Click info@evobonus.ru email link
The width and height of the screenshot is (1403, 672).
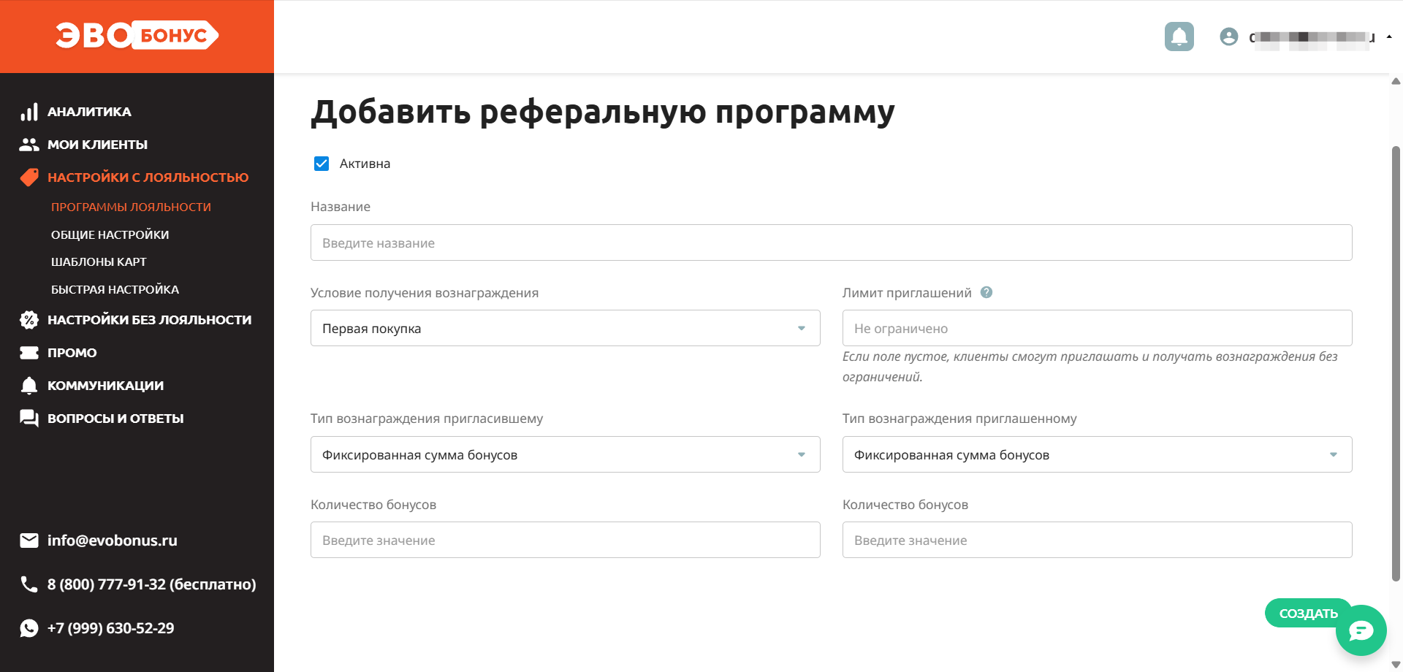click(113, 541)
